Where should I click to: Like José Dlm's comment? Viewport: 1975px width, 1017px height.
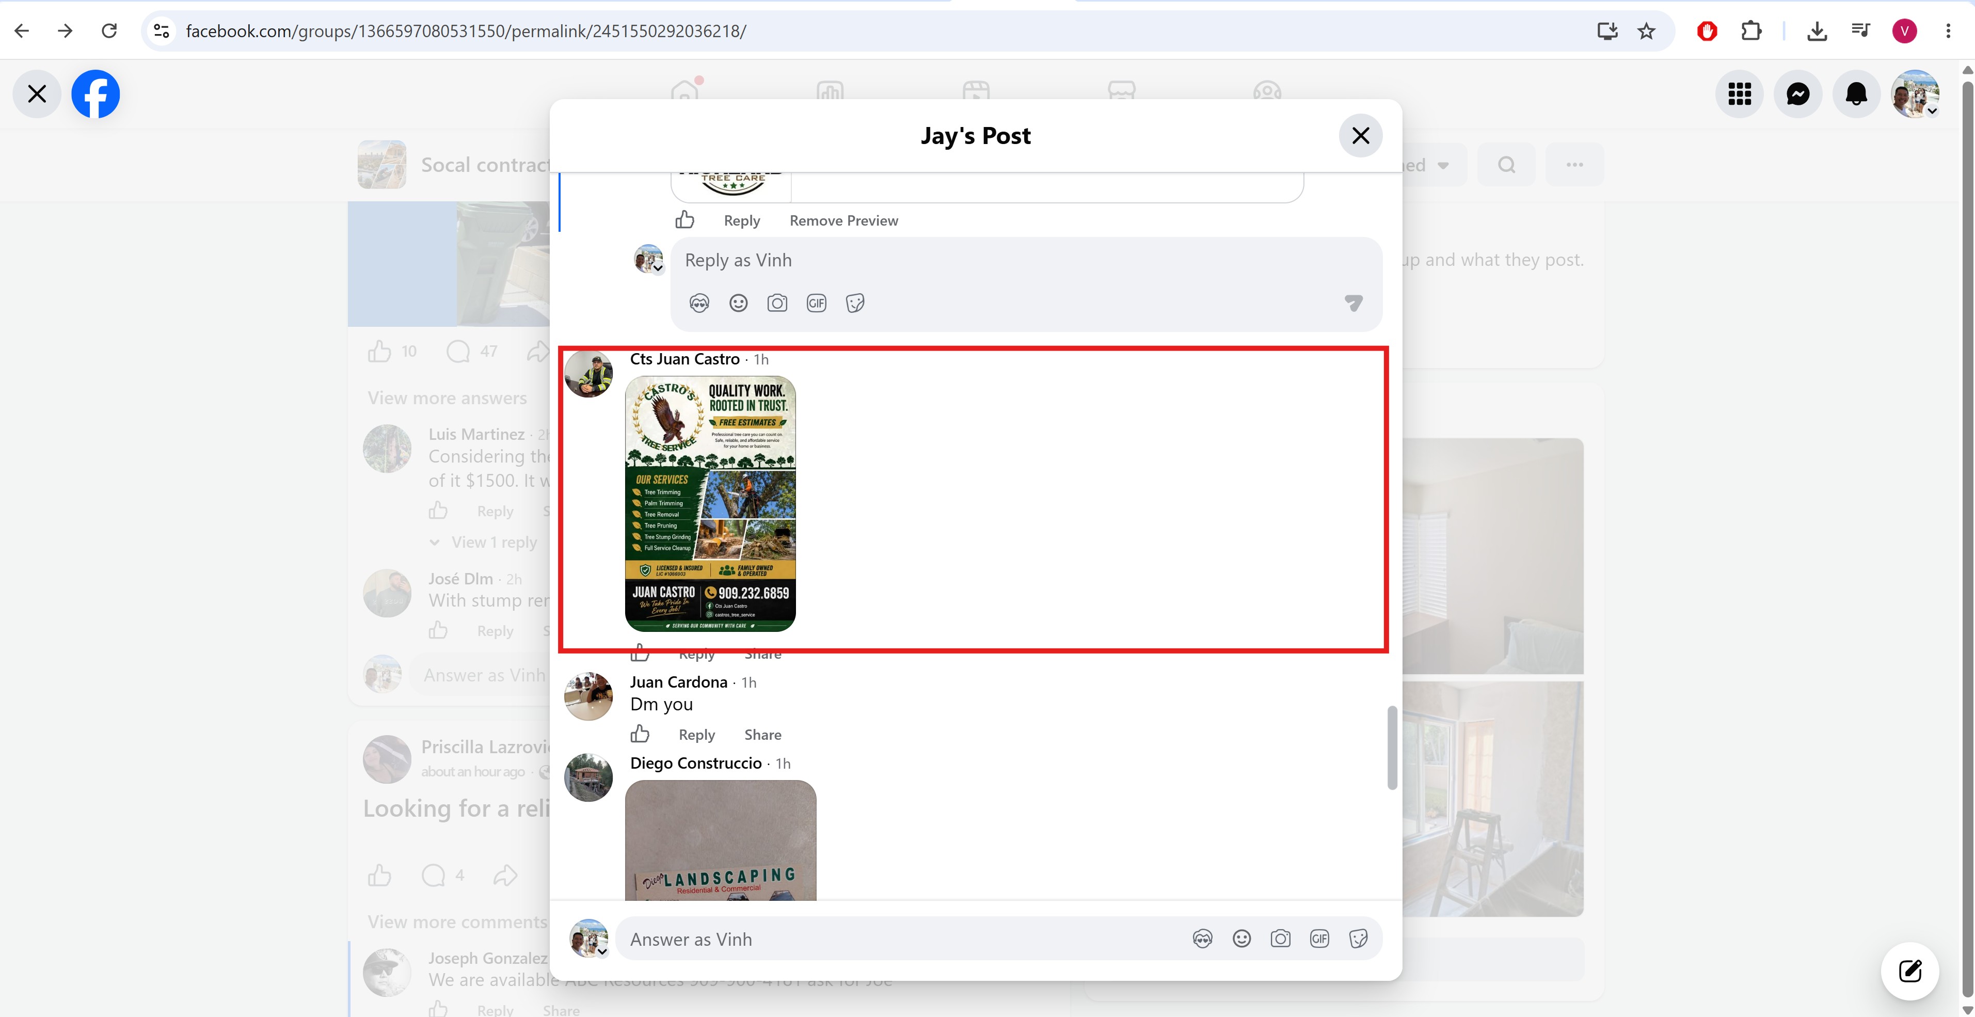point(439,630)
